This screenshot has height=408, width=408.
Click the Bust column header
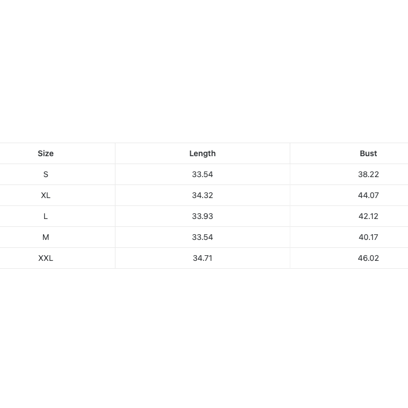coord(368,153)
